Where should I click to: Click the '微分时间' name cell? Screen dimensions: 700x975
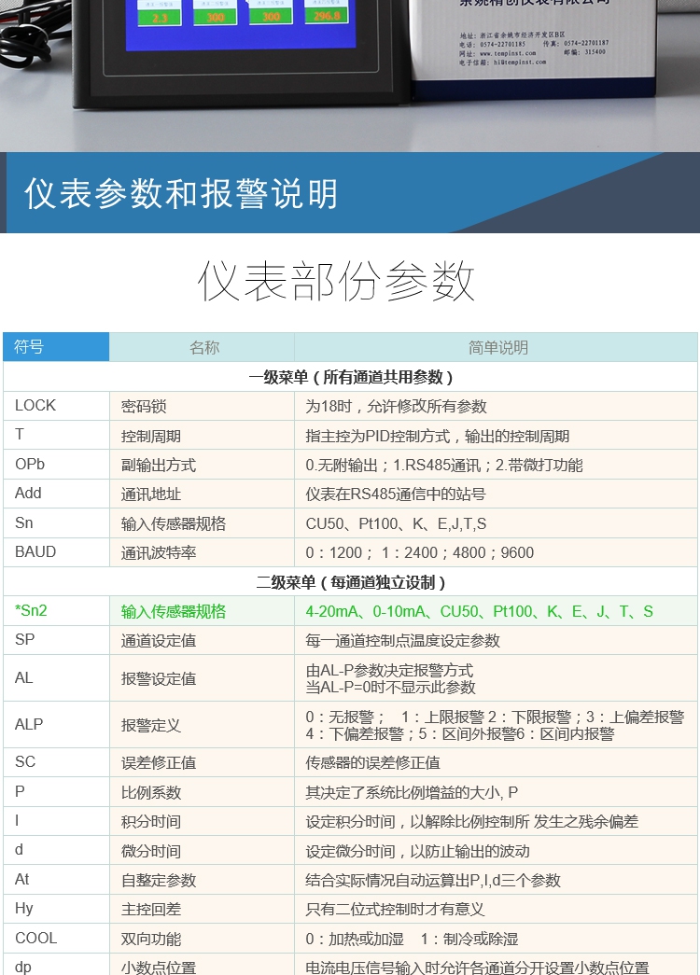[202, 851]
